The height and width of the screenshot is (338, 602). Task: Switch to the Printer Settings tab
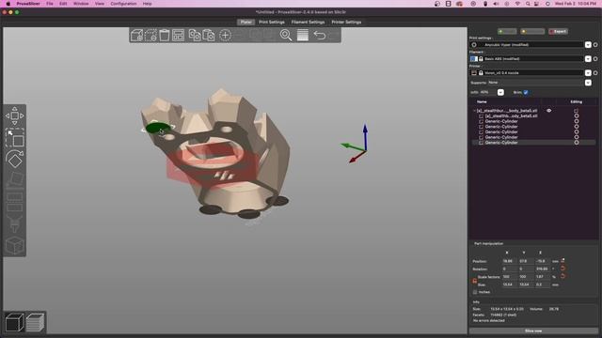coord(346,23)
